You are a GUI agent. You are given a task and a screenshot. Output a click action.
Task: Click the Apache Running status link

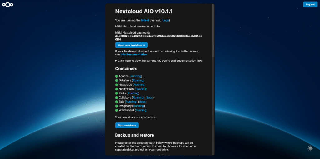point(136,76)
